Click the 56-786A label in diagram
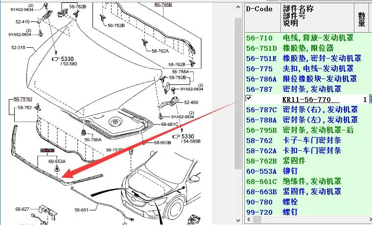Image resolution: width=372 pixels, height=225 pixels. [x=93, y=140]
